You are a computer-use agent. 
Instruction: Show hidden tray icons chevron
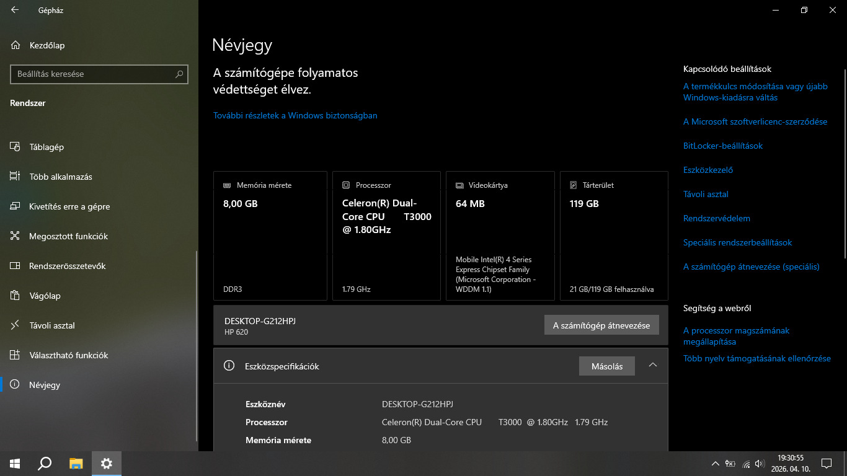(715, 463)
